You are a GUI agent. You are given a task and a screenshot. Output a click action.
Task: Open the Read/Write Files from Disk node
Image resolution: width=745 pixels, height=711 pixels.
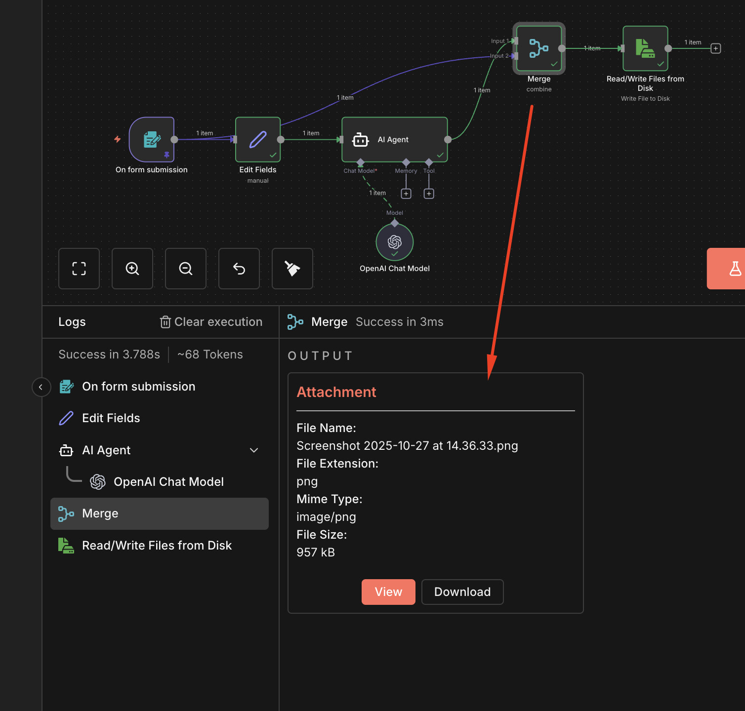[645, 48]
